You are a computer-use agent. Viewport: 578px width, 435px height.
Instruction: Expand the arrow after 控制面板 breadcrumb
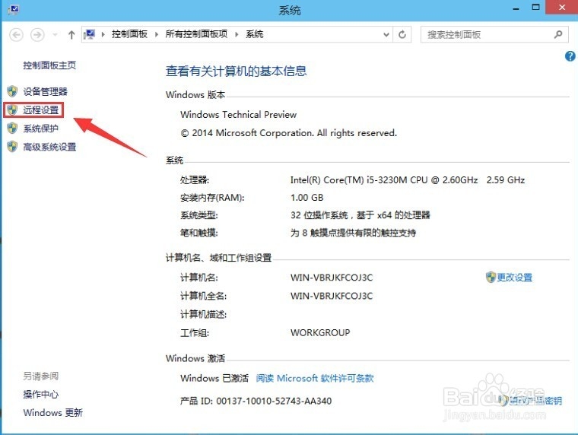click(x=157, y=35)
